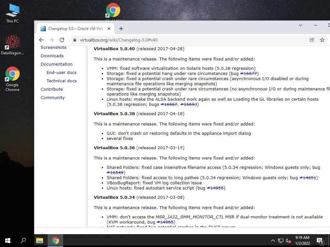Image resolution: width=330 pixels, height=247 pixels.
Task: Close the Changelog-5.0 tab
Action: [x=109, y=29]
